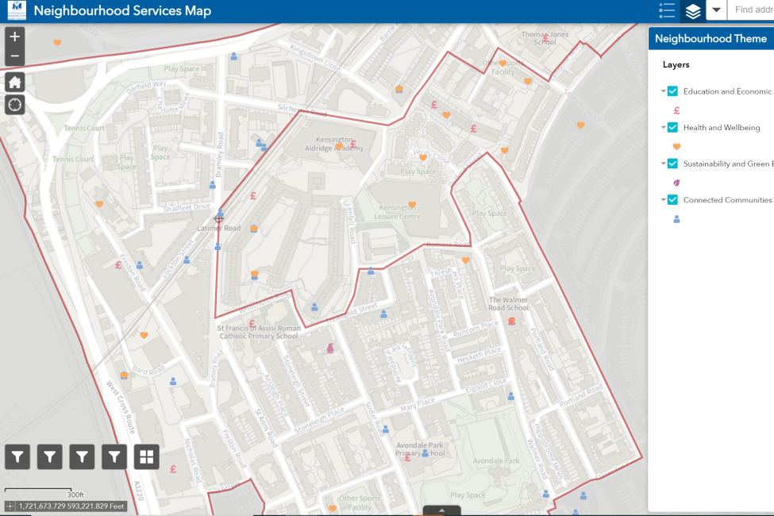
Task: Click the Neighbourhood Theme panel header
Action: tap(710, 38)
